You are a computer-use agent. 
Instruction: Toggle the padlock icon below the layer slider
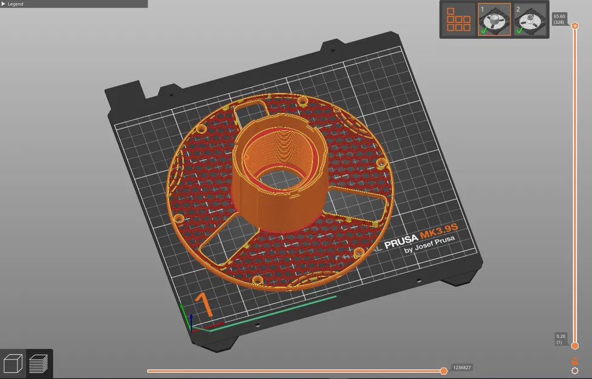pos(575,359)
